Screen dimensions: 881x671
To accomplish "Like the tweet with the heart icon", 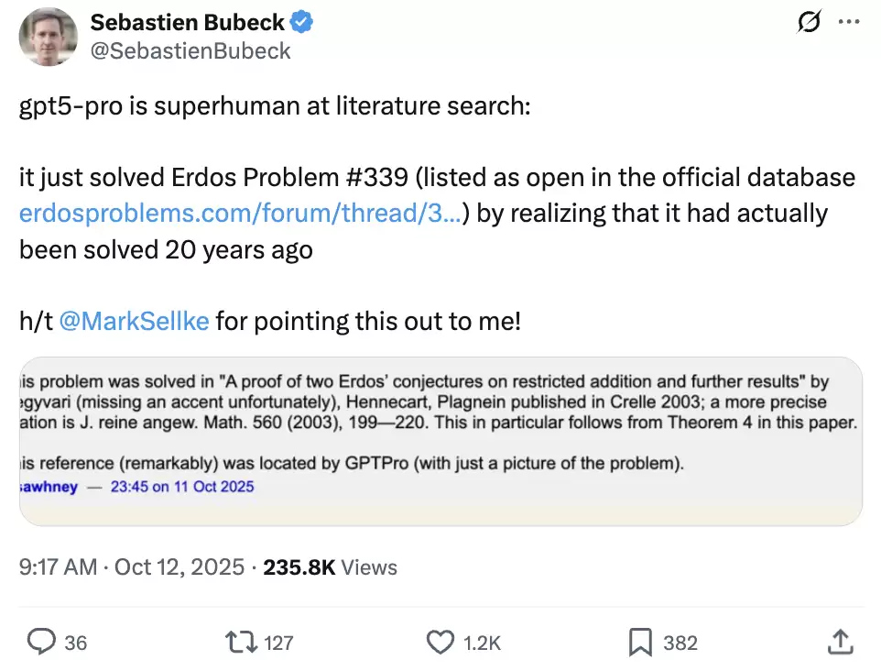I will [441, 642].
